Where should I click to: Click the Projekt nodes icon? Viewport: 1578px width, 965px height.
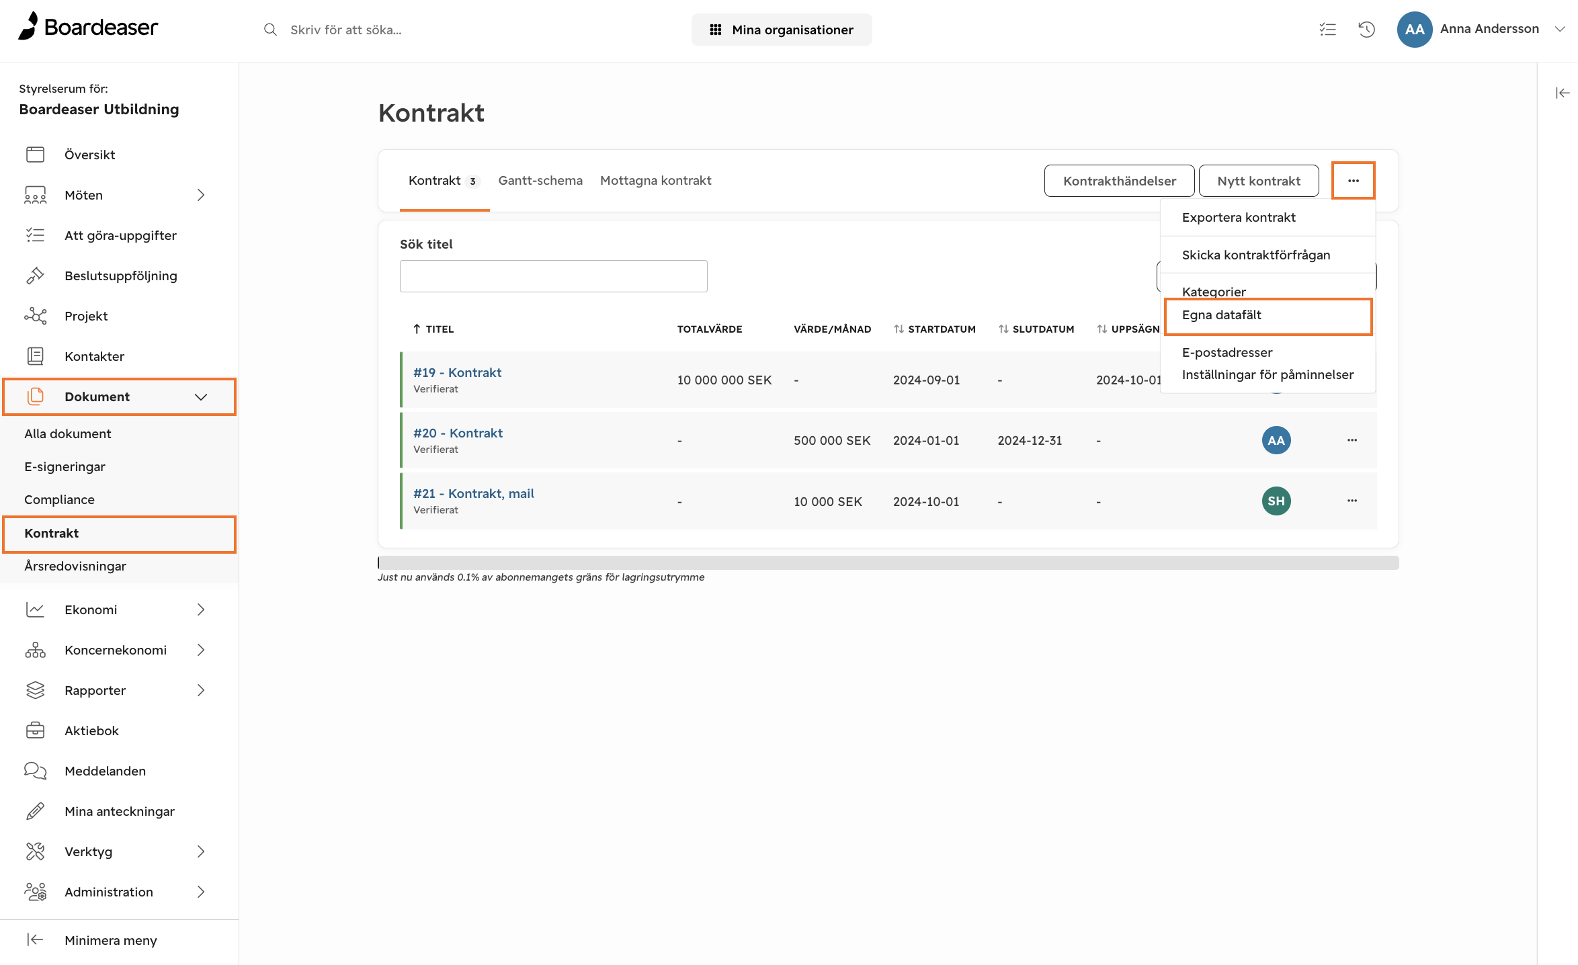[36, 316]
